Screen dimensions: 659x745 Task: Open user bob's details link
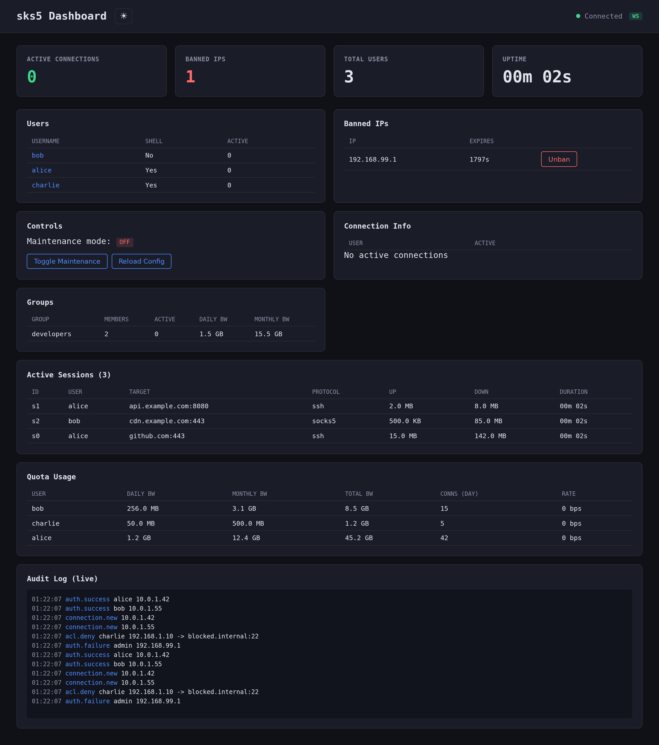pyautogui.click(x=38, y=155)
